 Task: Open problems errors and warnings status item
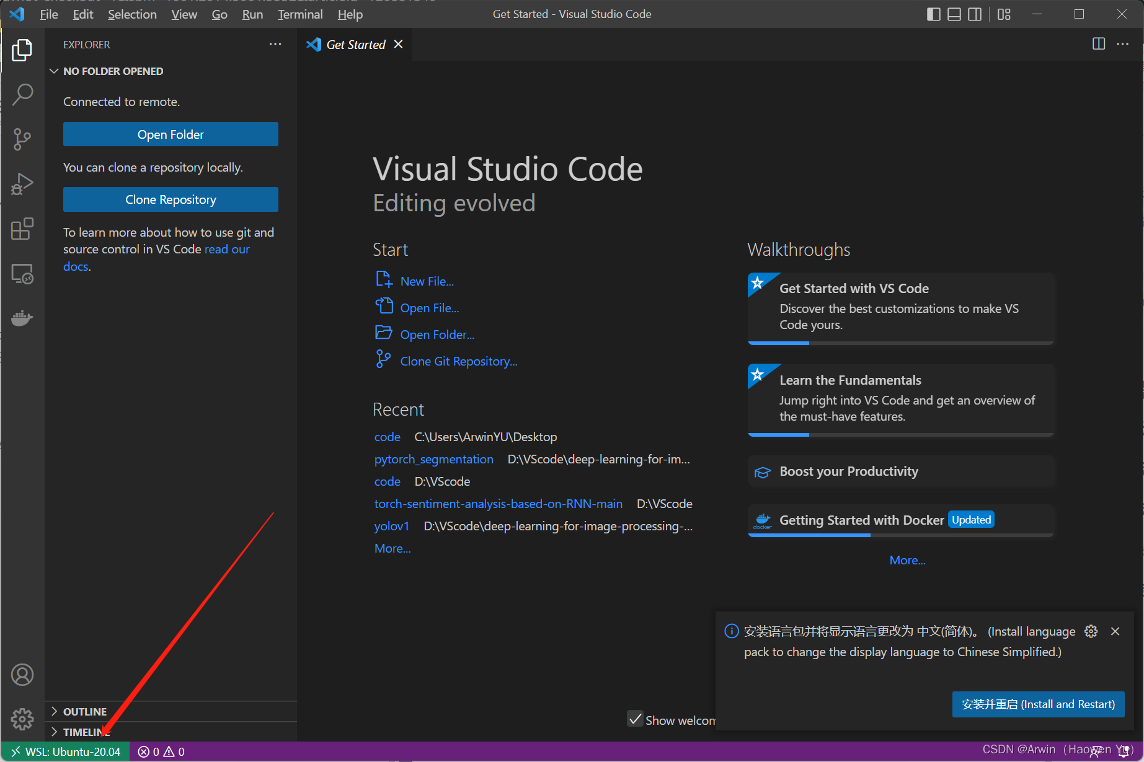[161, 751]
